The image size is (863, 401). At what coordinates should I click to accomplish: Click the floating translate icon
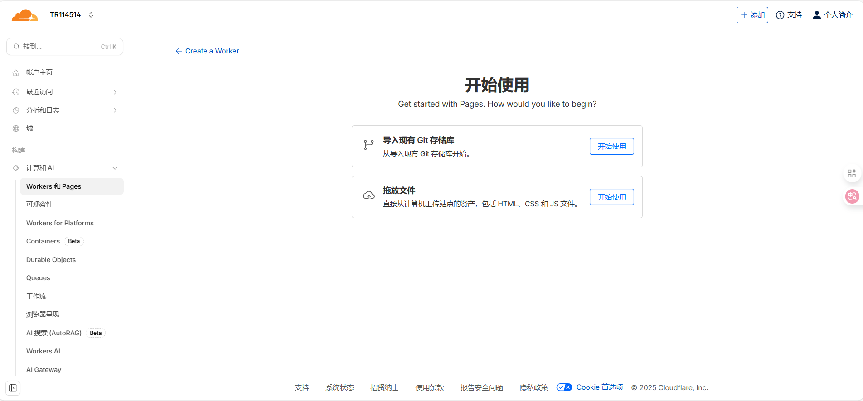[852, 196]
